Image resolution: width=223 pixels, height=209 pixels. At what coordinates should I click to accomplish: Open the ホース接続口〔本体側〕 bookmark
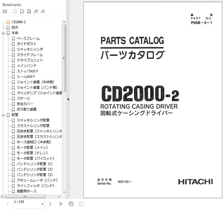(34, 142)
